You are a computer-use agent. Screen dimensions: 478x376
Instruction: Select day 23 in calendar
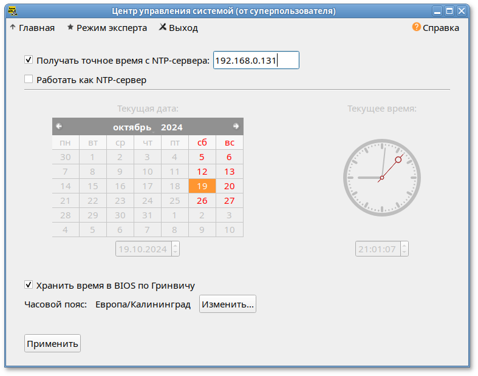[120, 201]
